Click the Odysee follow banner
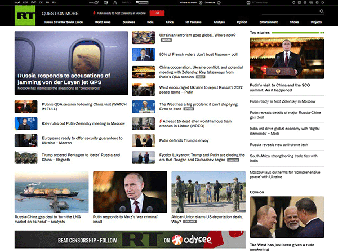Viewport: 338px width, 252px height. pyautogui.click(x=130, y=239)
